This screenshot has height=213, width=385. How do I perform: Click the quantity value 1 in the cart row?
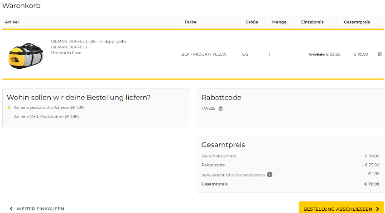click(x=269, y=54)
